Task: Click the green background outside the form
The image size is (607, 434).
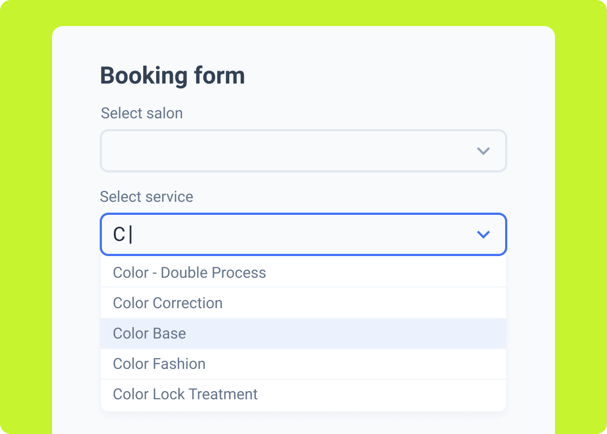Action: click(x=26, y=217)
